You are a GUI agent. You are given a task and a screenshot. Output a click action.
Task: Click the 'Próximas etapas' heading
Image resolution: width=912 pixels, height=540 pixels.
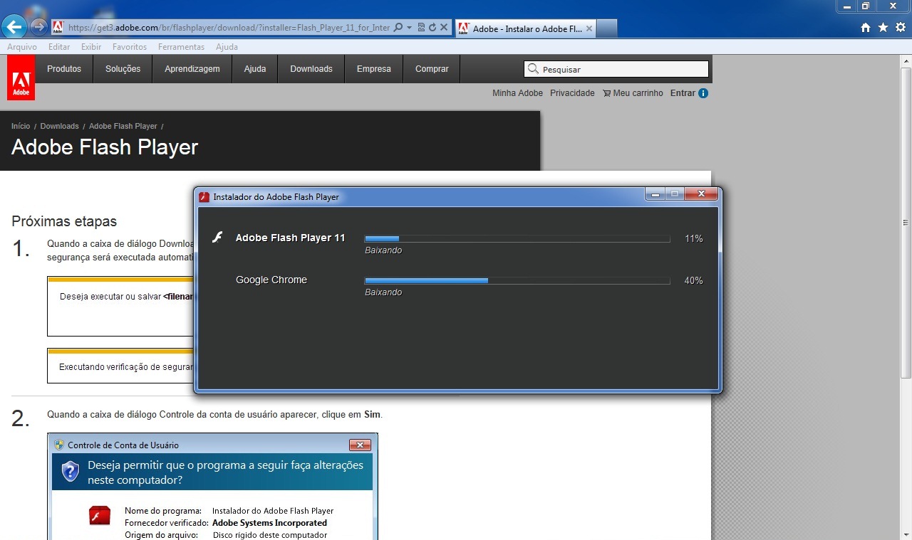click(64, 221)
